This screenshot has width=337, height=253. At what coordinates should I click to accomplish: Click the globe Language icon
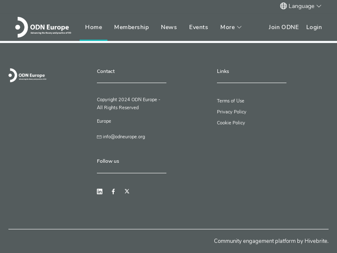[284, 6]
